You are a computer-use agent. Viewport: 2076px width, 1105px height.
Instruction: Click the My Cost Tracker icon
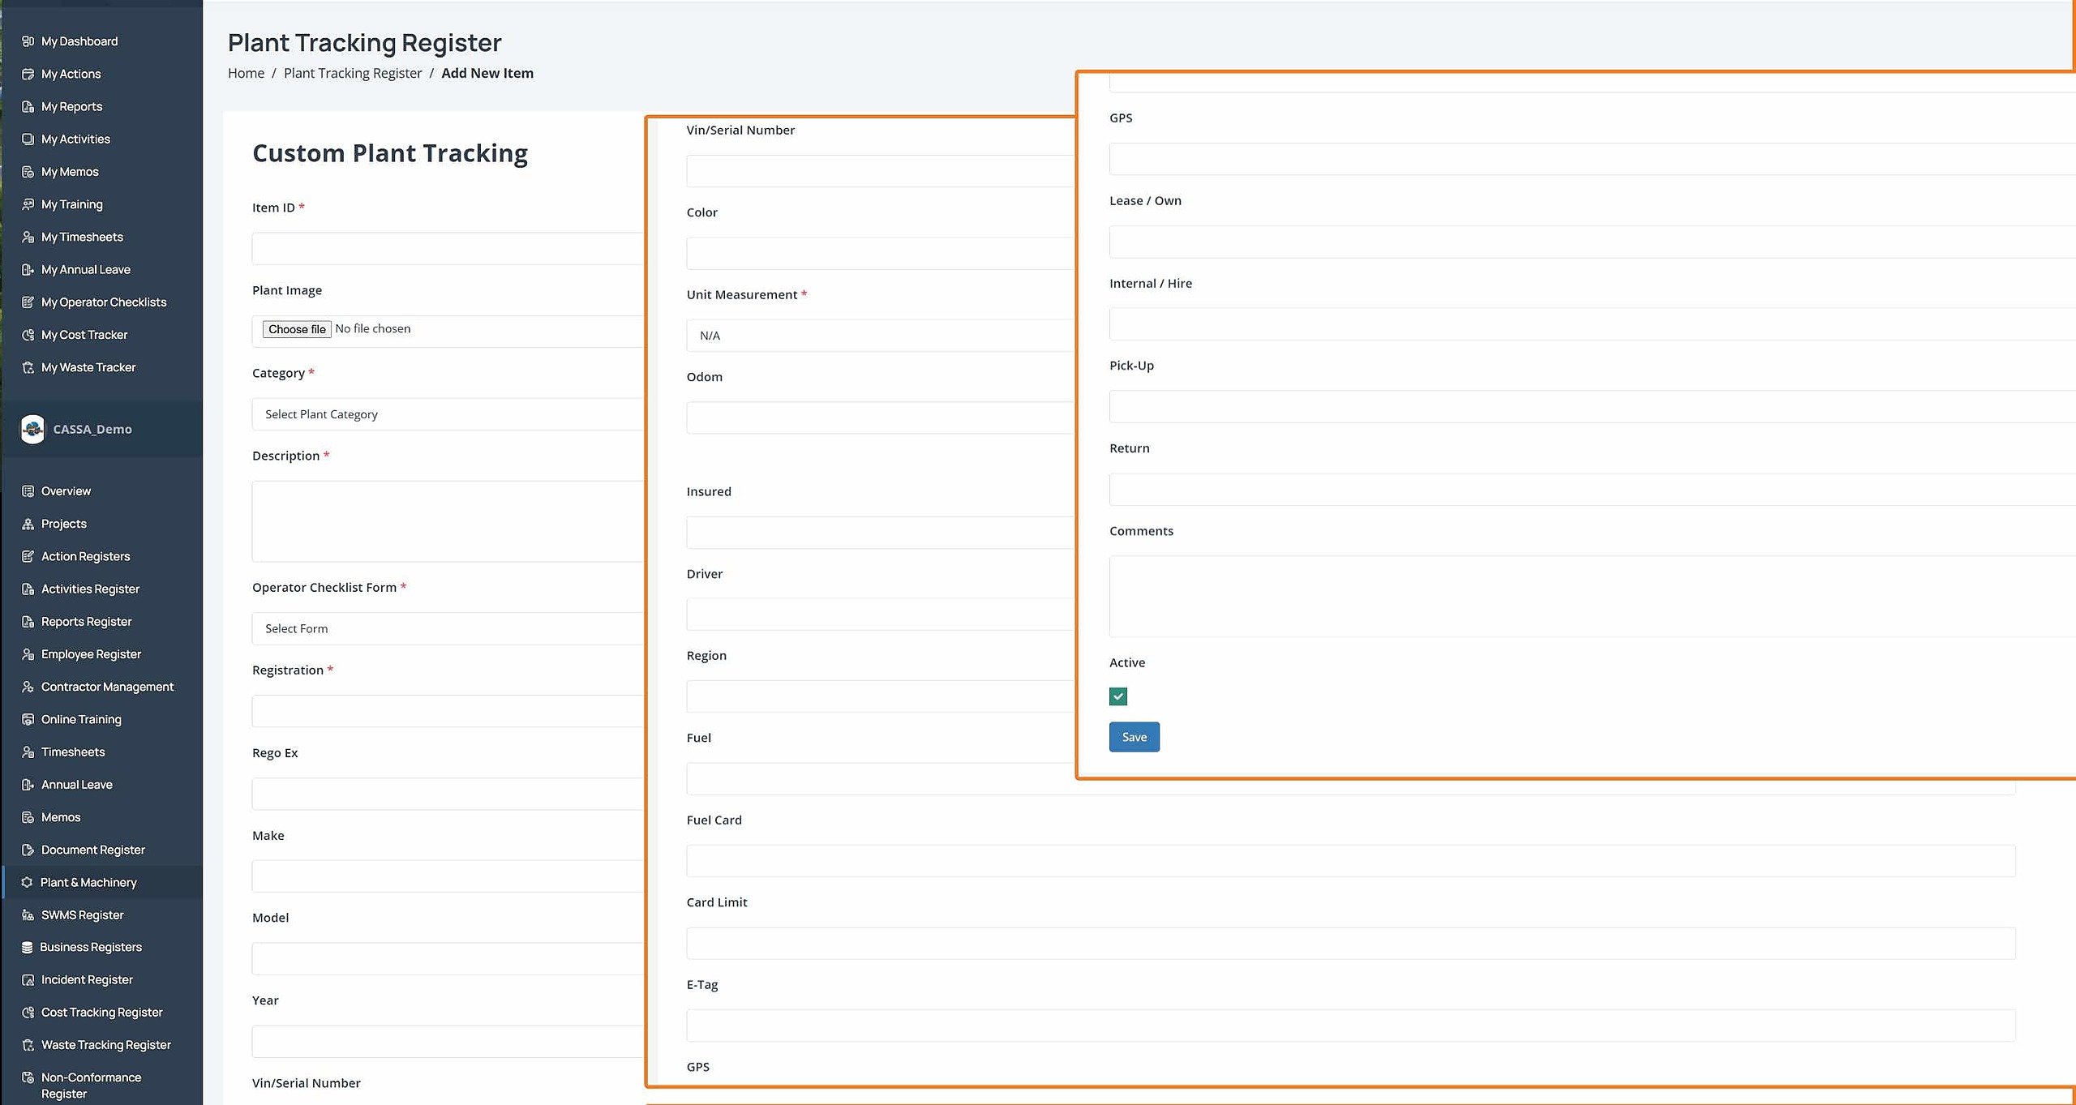(28, 335)
